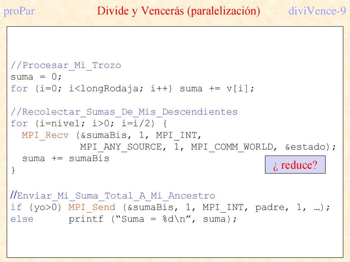Click the 'proPar' header text
This screenshot has height=262, width=350.
click(x=19, y=11)
